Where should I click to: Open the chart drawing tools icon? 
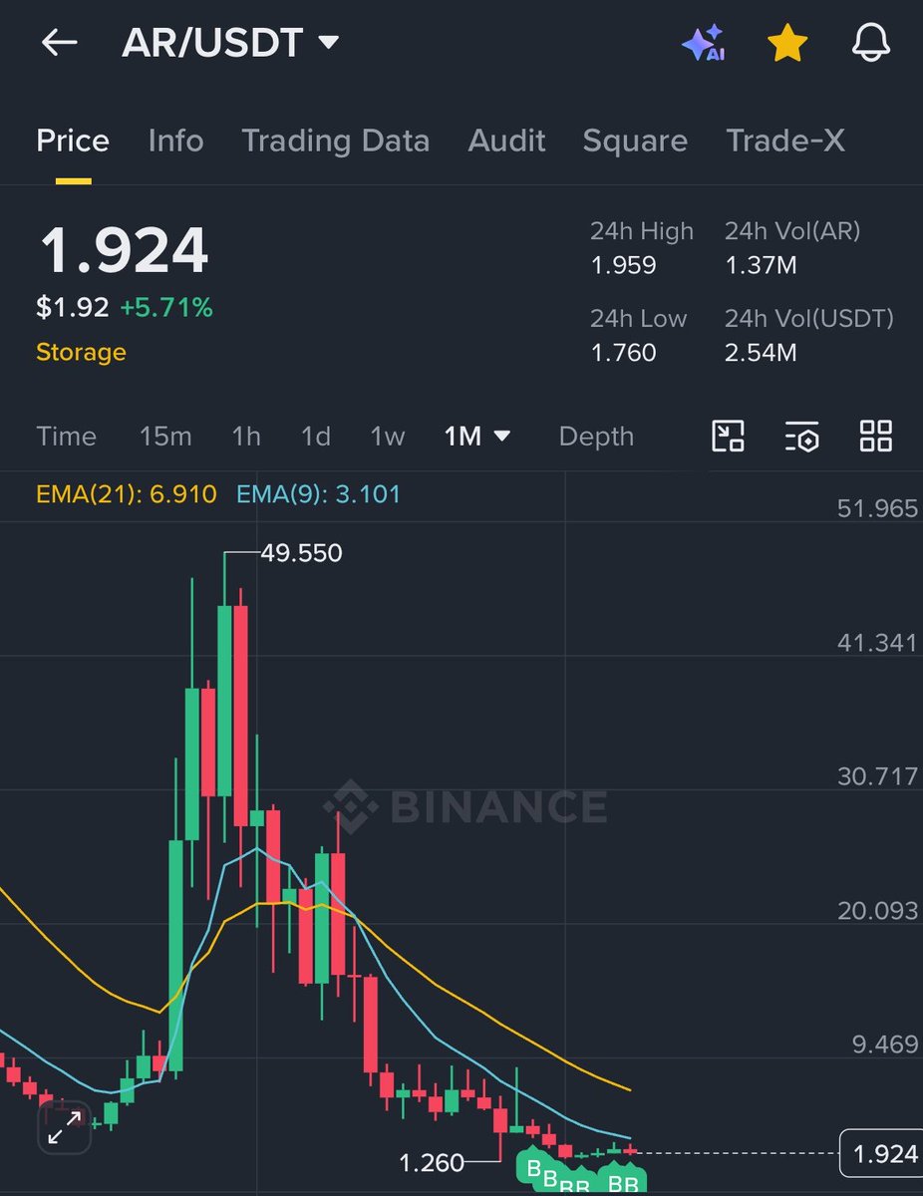729,437
